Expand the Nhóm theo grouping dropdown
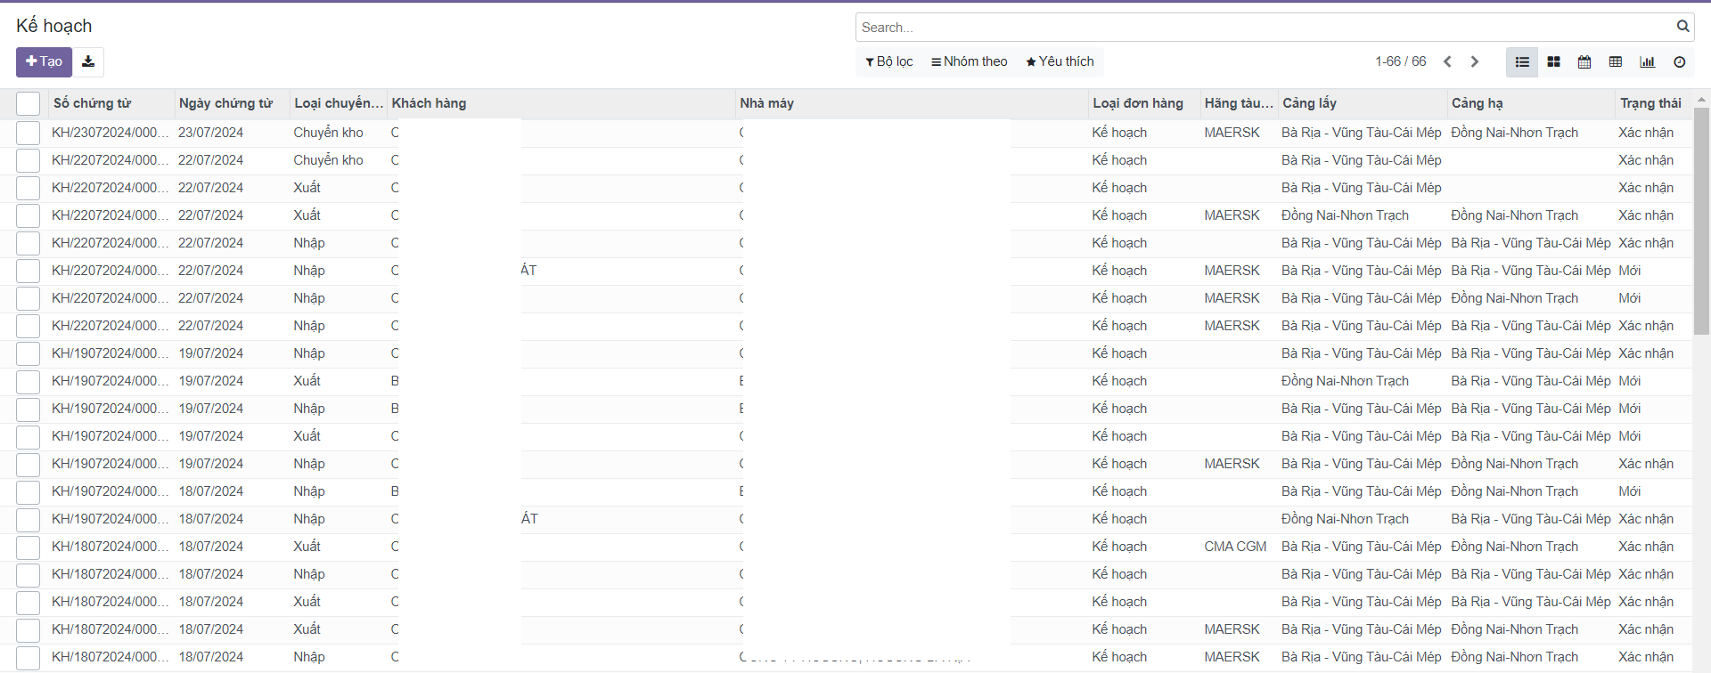This screenshot has height=673, width=1711. tap(970, 61)
